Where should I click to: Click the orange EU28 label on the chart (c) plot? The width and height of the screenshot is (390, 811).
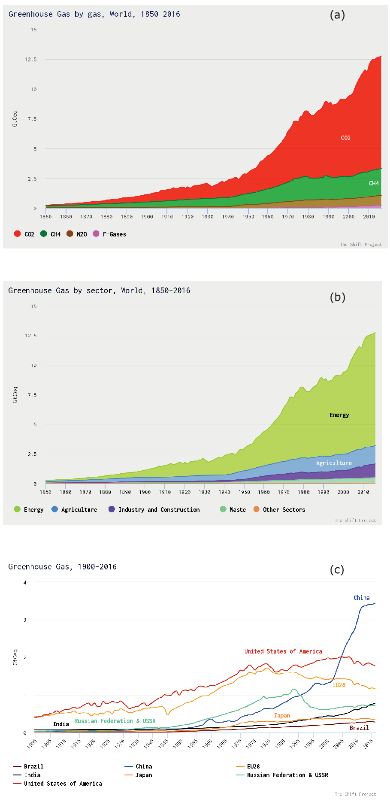(x=339, y=685)
